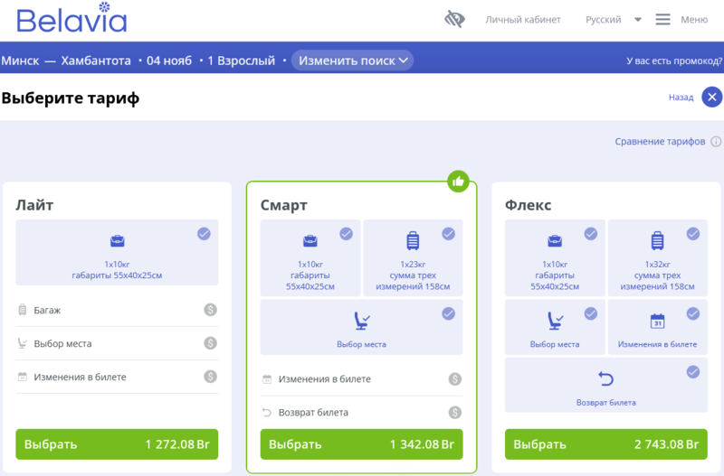Toggle the visually impaired mode eye icon
Screen dimensions: 724x476
pos(454,19)
